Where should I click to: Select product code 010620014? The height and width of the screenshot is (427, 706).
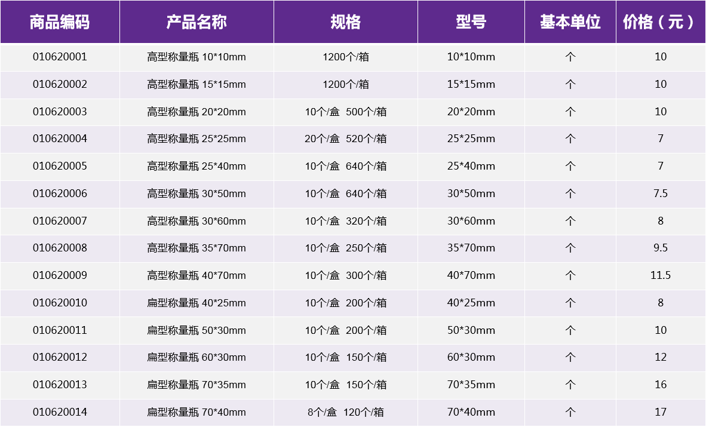[x=60, y=412]
